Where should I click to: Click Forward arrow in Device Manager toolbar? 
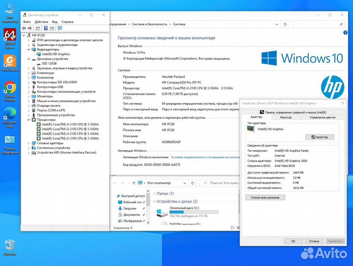pyautogui.click(x=29, y=28)
